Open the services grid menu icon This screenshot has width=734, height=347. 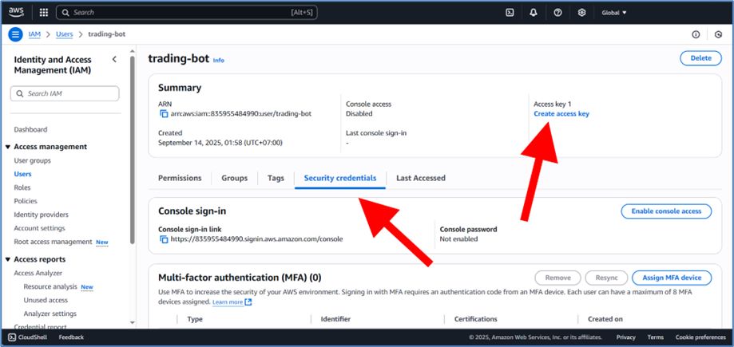43,13
